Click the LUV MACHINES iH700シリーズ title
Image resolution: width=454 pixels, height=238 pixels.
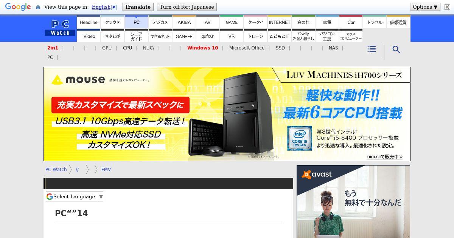tap(344, 75)
